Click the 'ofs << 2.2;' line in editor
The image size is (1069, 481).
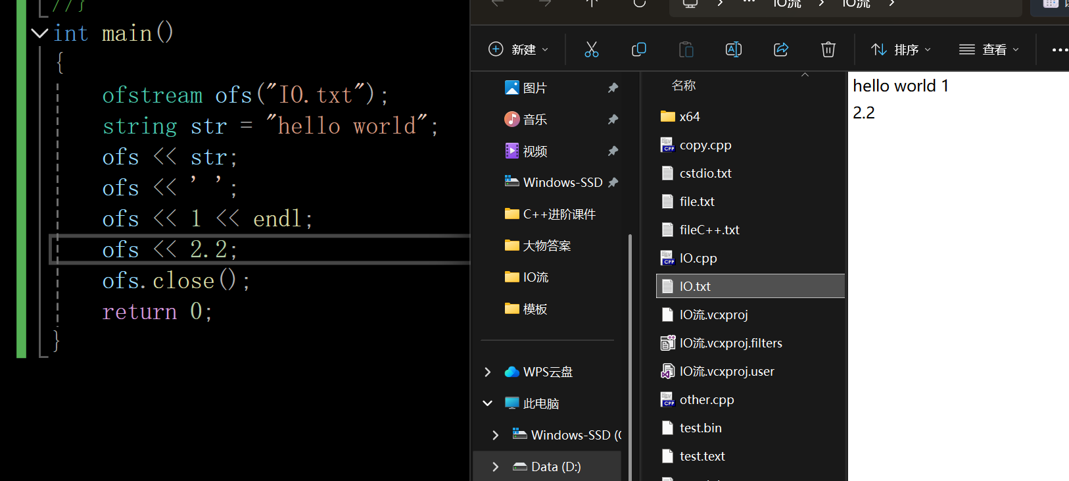tap(170, 250)
